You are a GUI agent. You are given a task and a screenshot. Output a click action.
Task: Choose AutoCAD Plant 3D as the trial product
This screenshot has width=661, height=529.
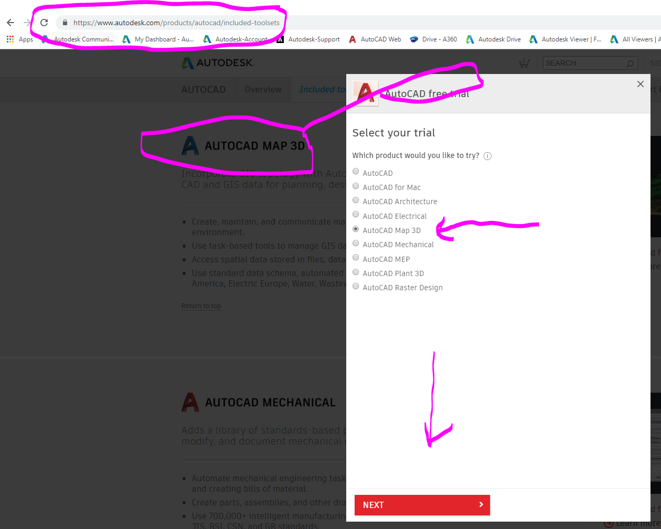[356, 272]
